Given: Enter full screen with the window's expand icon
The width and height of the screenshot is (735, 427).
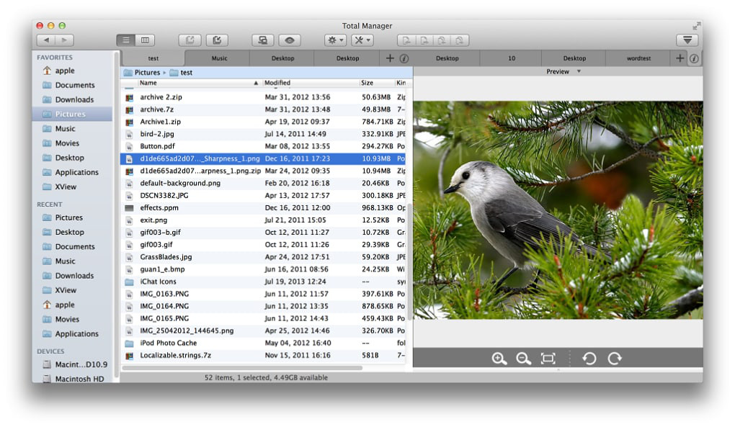Looking at the screenshot, I should 696,26.
